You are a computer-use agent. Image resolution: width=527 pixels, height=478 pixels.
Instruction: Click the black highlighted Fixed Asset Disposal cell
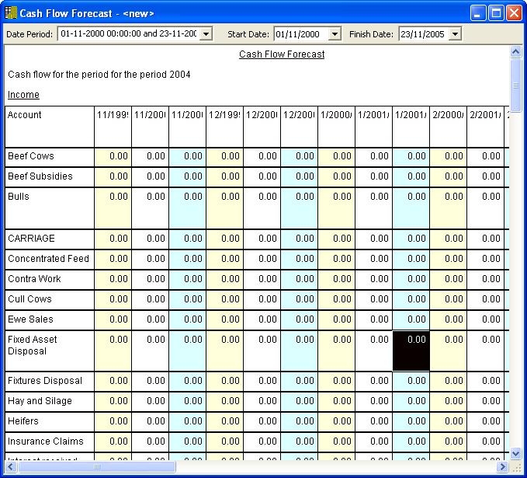point(411,351)
